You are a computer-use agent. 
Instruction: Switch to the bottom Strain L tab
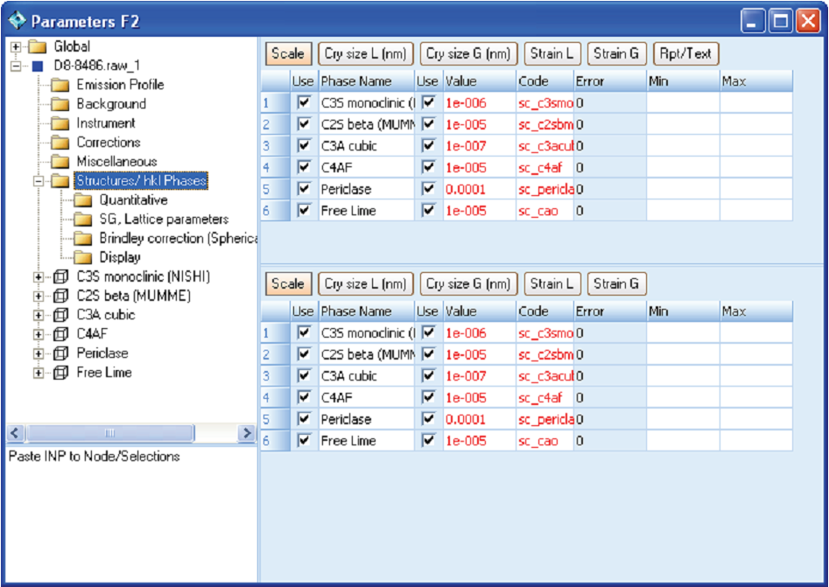pyautogui.click(x=552, y=283)
